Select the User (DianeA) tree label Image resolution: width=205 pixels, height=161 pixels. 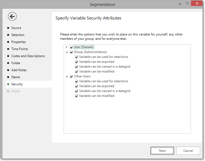click(x=84, y=47)
